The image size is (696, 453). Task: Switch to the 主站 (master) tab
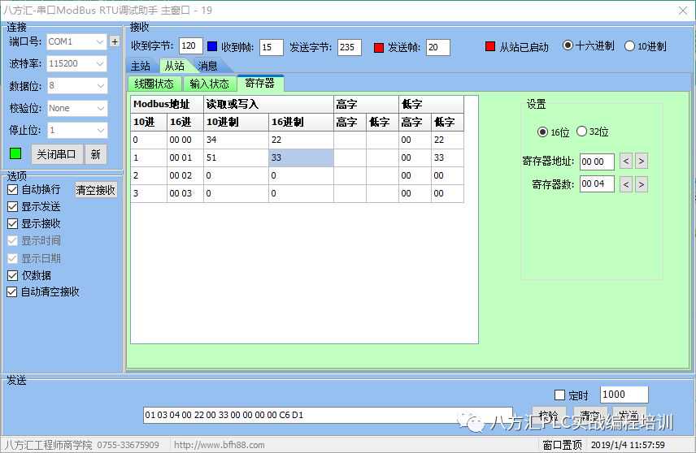[x=141, y=66]
